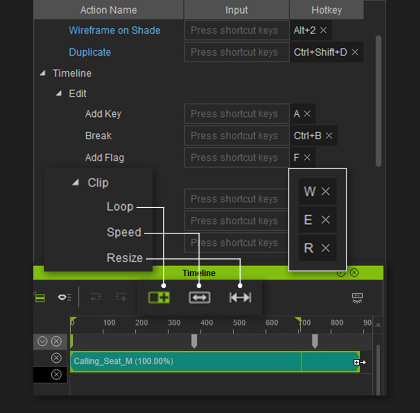Collapse the Clip category arrow
The height and width of the screenshot is (413, 420).
click(76, 183)
